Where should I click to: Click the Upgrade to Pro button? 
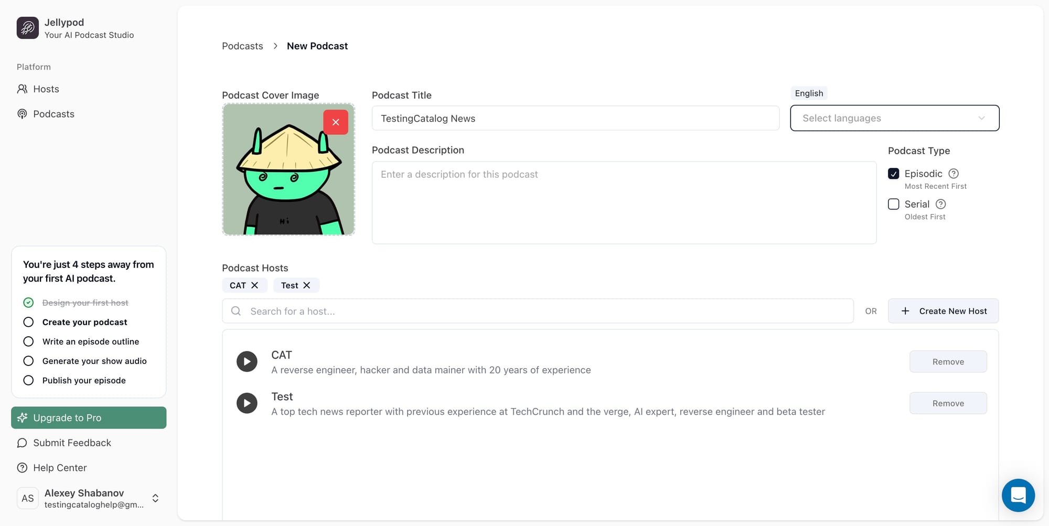(89, 418)
